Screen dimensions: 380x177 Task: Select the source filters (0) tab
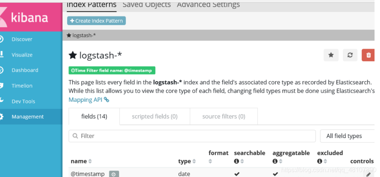coord(224,116)
